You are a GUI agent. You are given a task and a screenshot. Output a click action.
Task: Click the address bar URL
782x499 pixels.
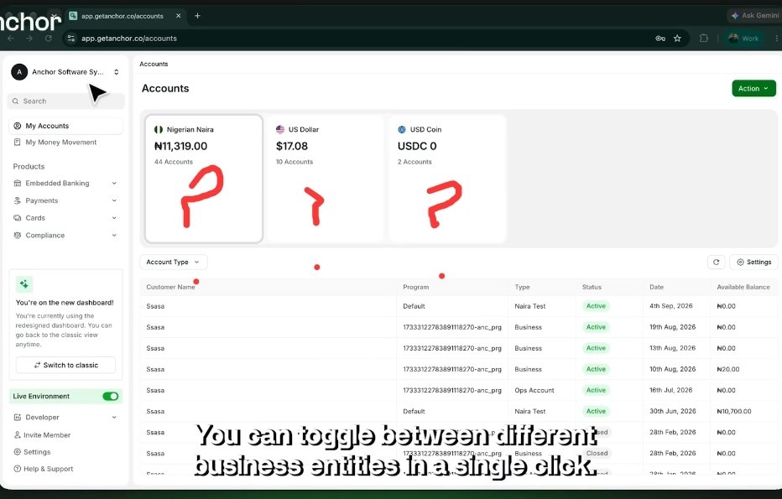click(x=129, y=39)
